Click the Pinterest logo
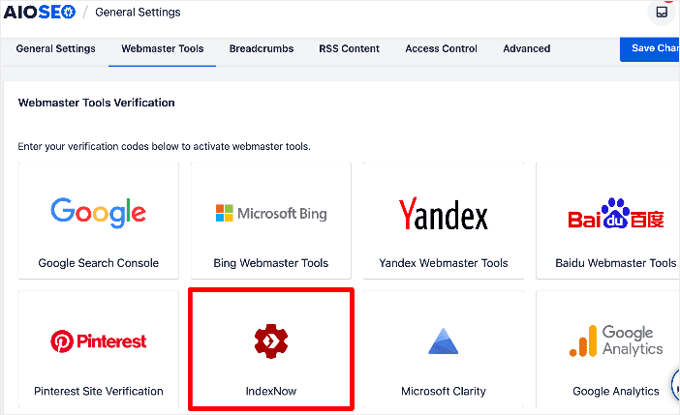Viewport: 680px width, 415px height. pos(99,341)
